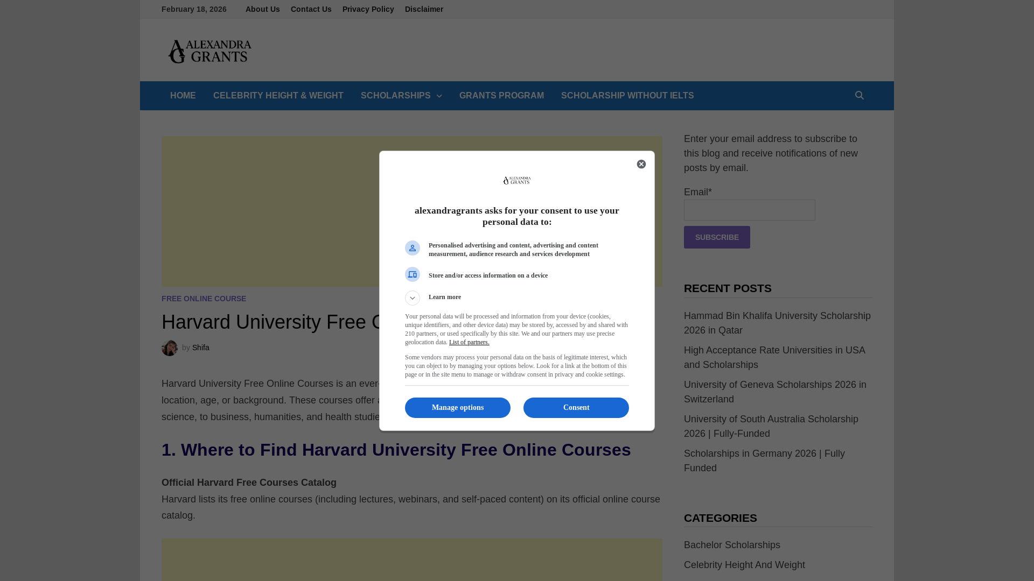Open the Disclaimer link
Screen dimensions: 1034x581
click(x=424, y=9)
